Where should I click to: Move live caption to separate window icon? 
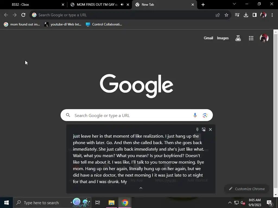(204, 129)
